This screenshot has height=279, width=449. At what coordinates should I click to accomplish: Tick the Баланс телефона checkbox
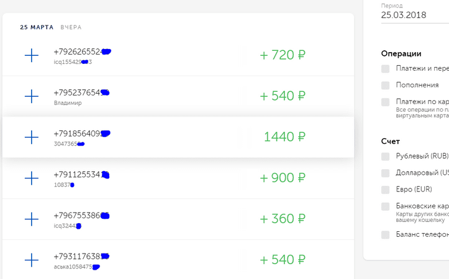386,235
